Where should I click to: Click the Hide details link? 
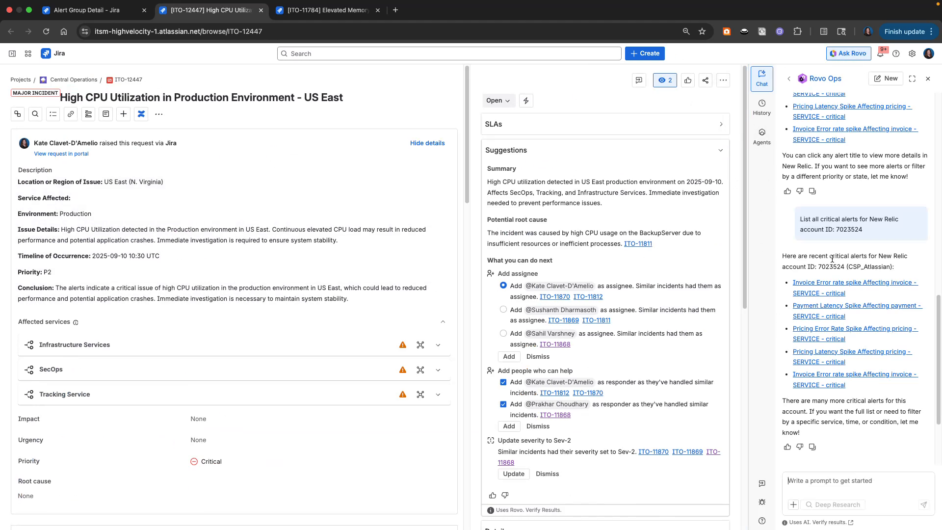point(427,143)
